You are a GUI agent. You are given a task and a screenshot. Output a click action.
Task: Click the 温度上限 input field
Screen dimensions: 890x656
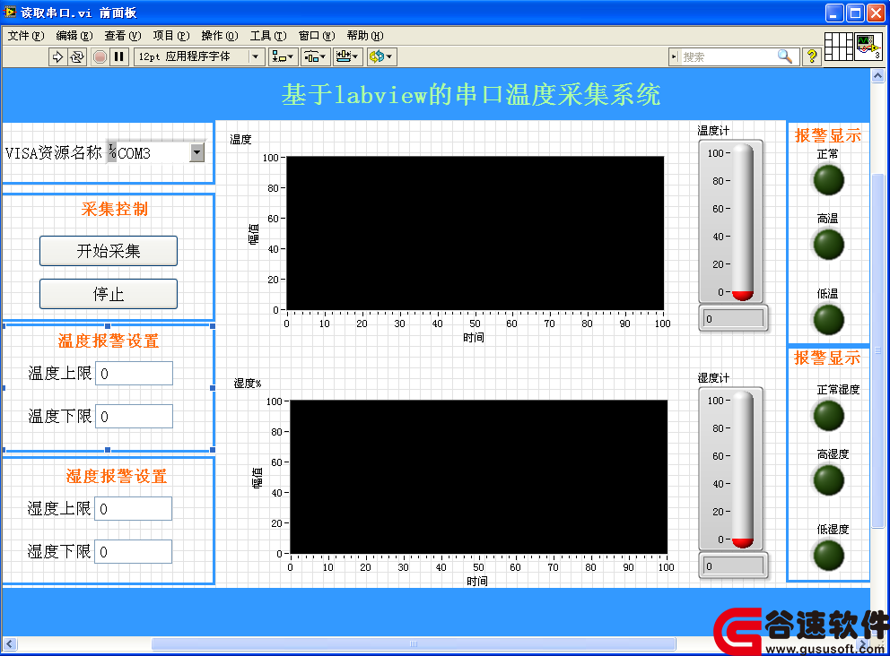click(x=134, y=373)
